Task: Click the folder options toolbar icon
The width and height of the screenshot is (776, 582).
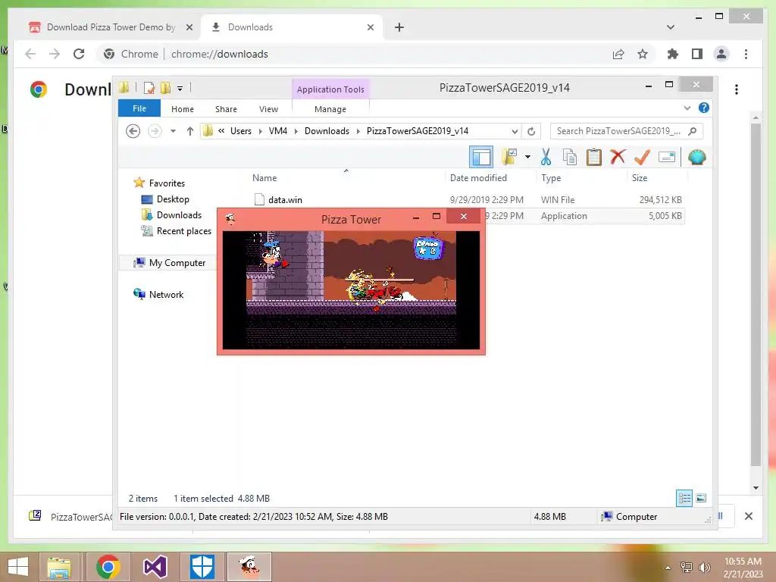Action: point(509,158)
